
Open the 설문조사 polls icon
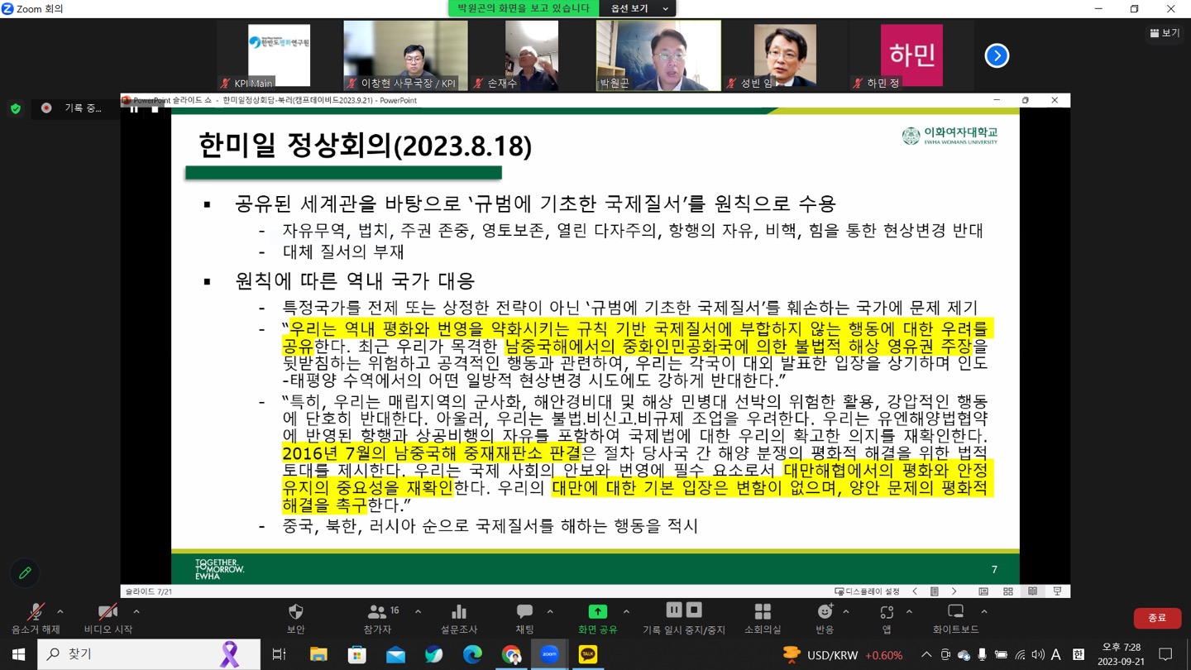click(x=458, y=617)
